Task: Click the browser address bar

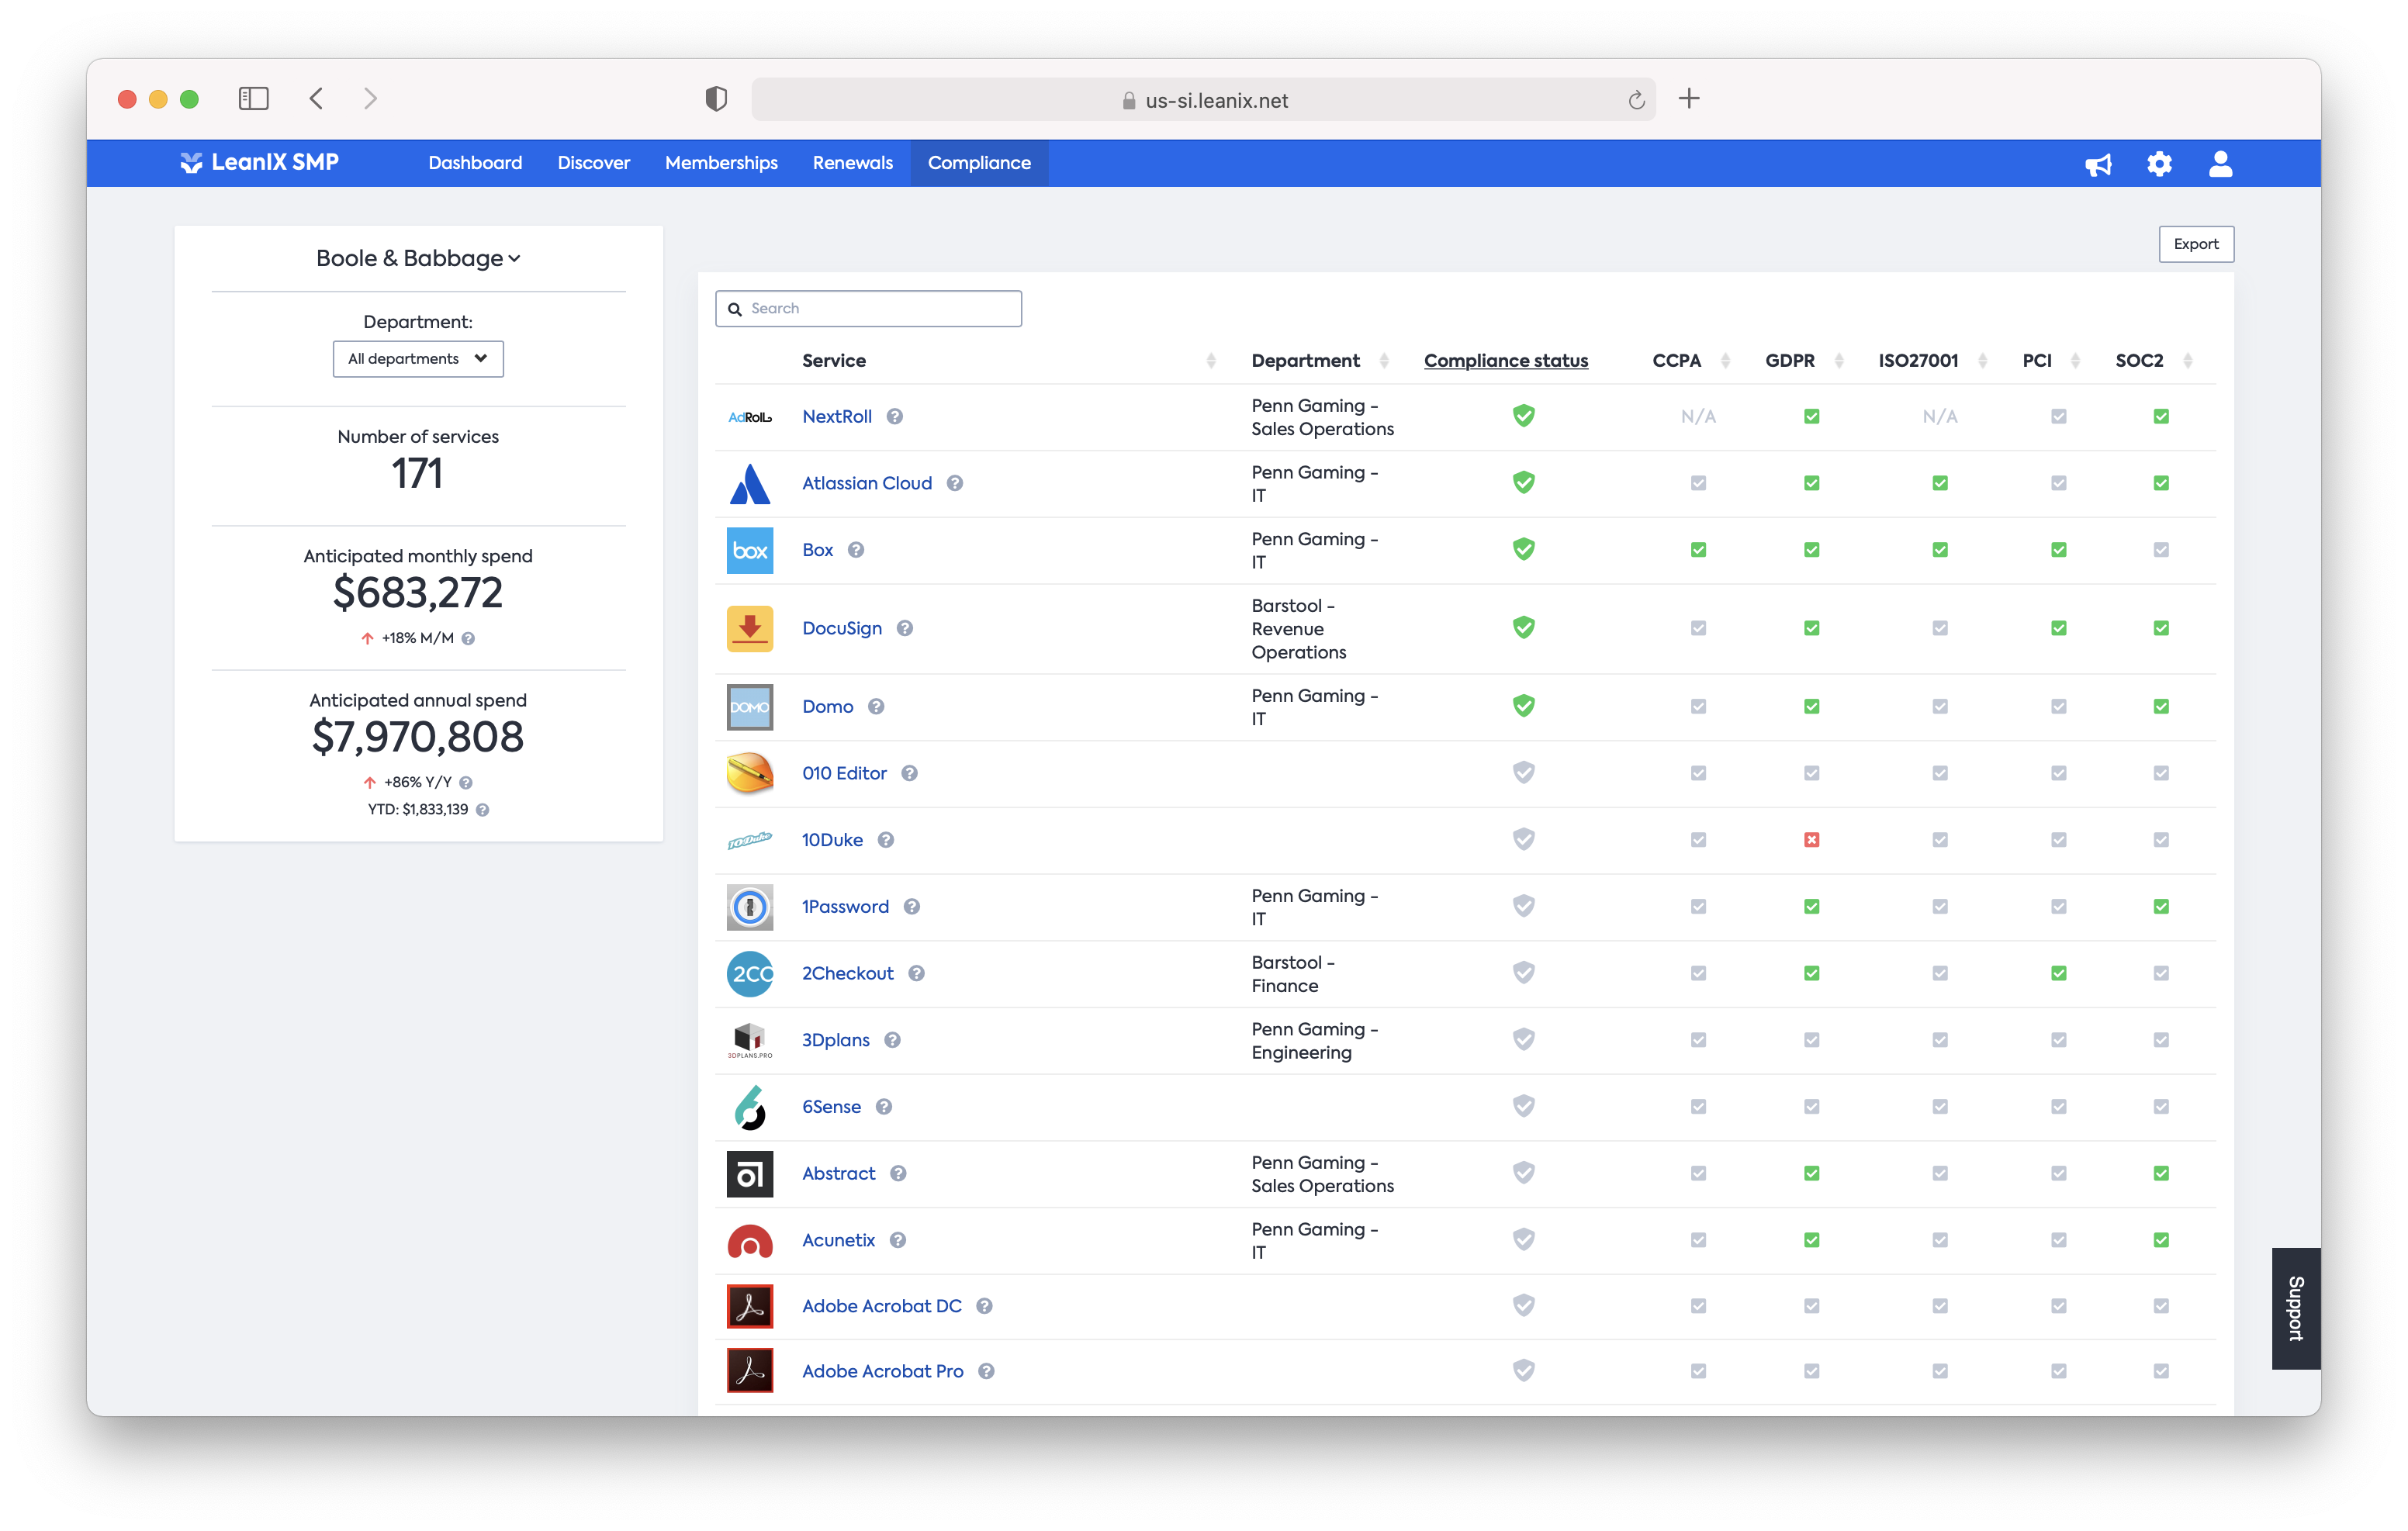Action: 1203,100
